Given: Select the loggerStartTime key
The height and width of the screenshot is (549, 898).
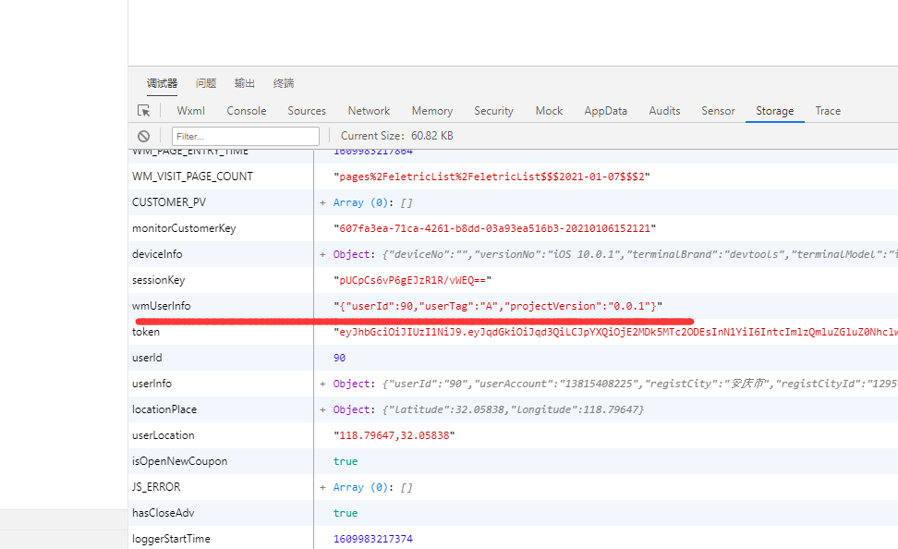Looking at the screenshot, I should tap(171, 539).
